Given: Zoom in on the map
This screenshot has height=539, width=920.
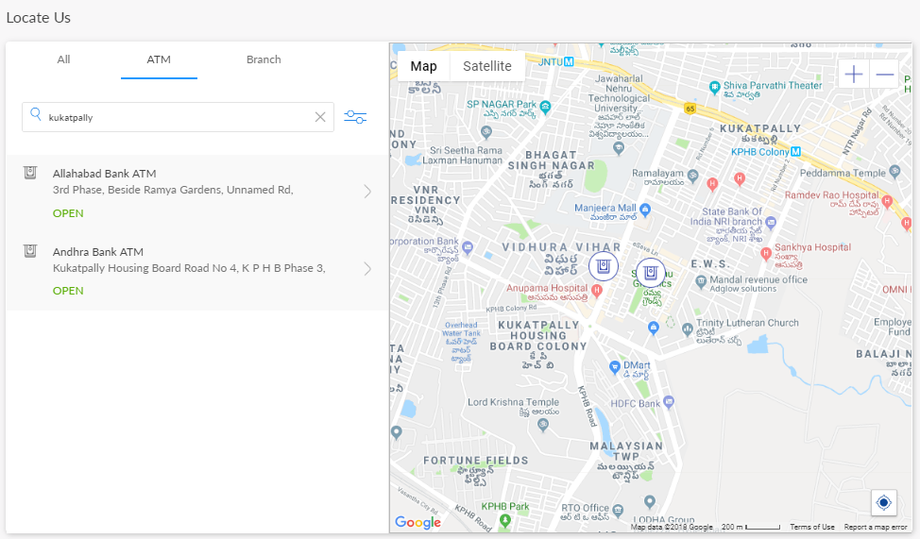Looking at the screenshot, I should [x=854, y=75].
